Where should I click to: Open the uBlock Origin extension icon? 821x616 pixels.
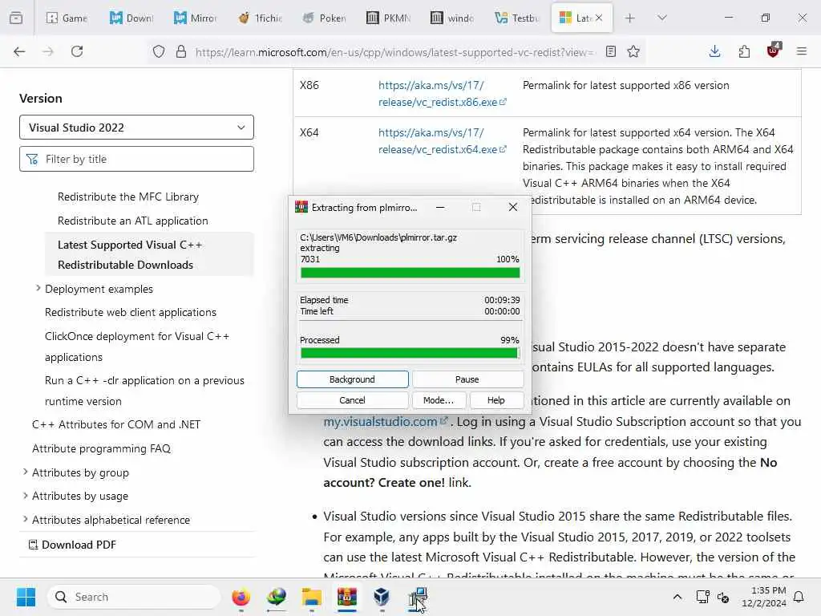[774, 51]
